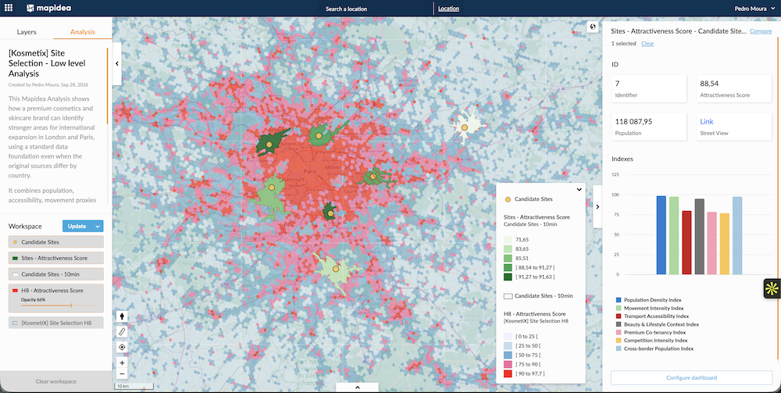Toggle Movement Intensity Index chart series
Image resolution: width=781 pixels, height=393 pixels.
[650, 309]
